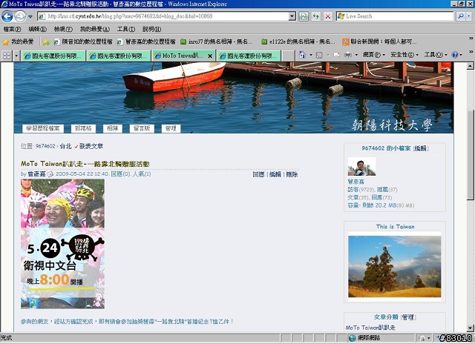Click the 編輯 link above the post
This screenshot has height=344, width=475.
click(x=275, y=174)
